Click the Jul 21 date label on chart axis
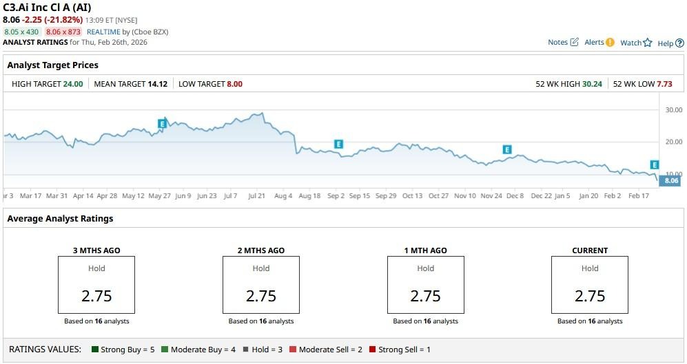Image resolution: width=687 pixels, height=364 pixels. click(x=256, y=195)
